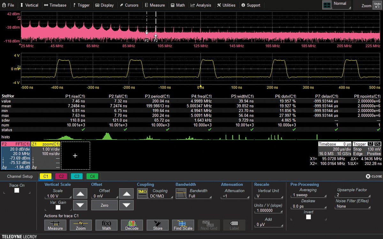Click the Measure action icon for trace C1

click(x=55, y=225)
